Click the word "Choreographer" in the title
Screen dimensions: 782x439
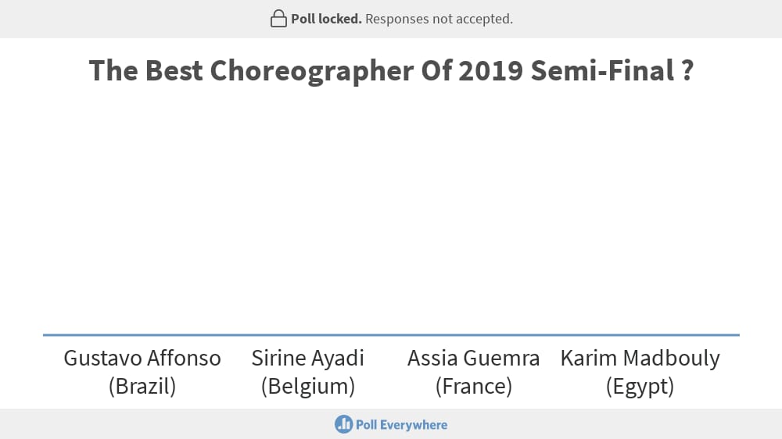click(312, 71)
